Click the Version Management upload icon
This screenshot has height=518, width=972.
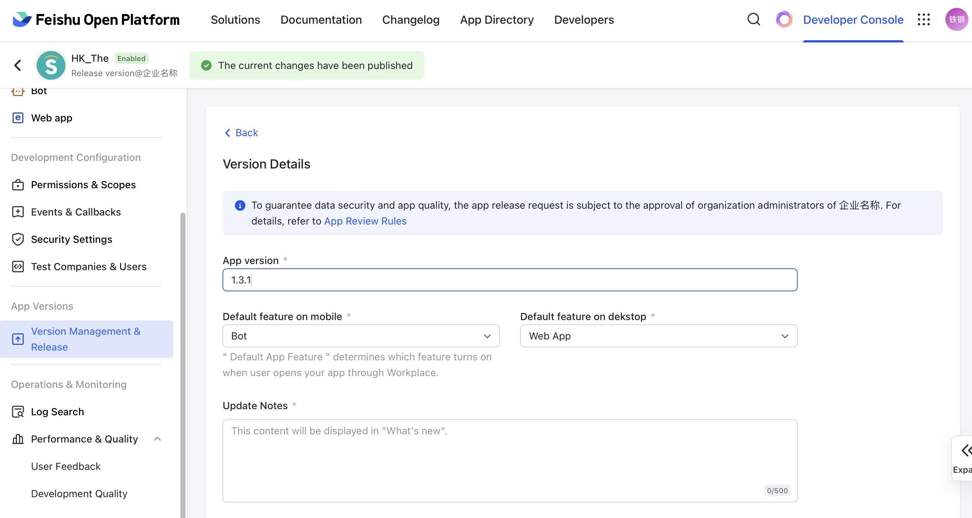(x=18, y=339)
